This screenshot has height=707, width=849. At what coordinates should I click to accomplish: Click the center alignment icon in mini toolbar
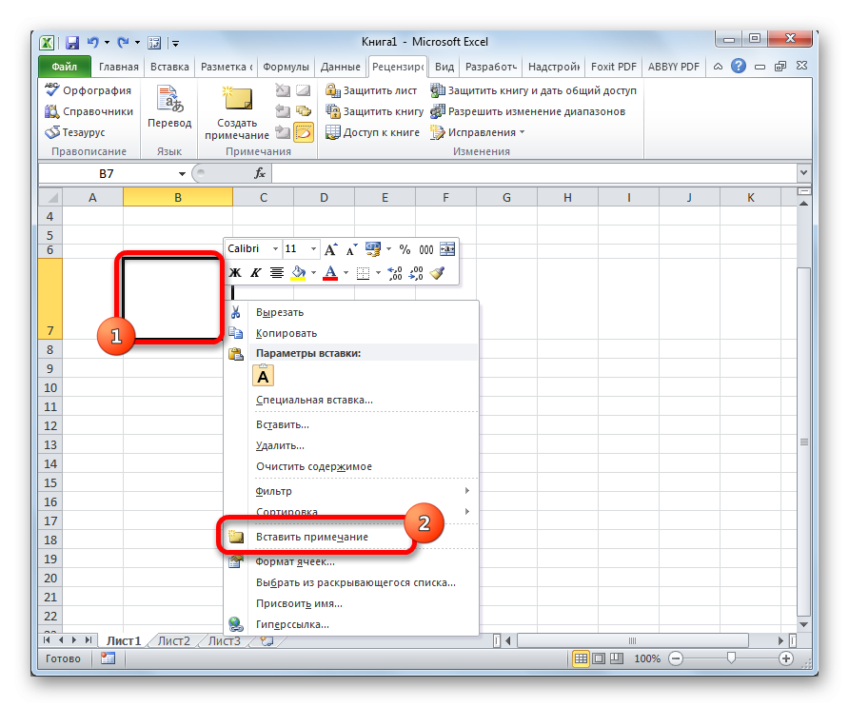pyautogui.click(x=277, y=273)
